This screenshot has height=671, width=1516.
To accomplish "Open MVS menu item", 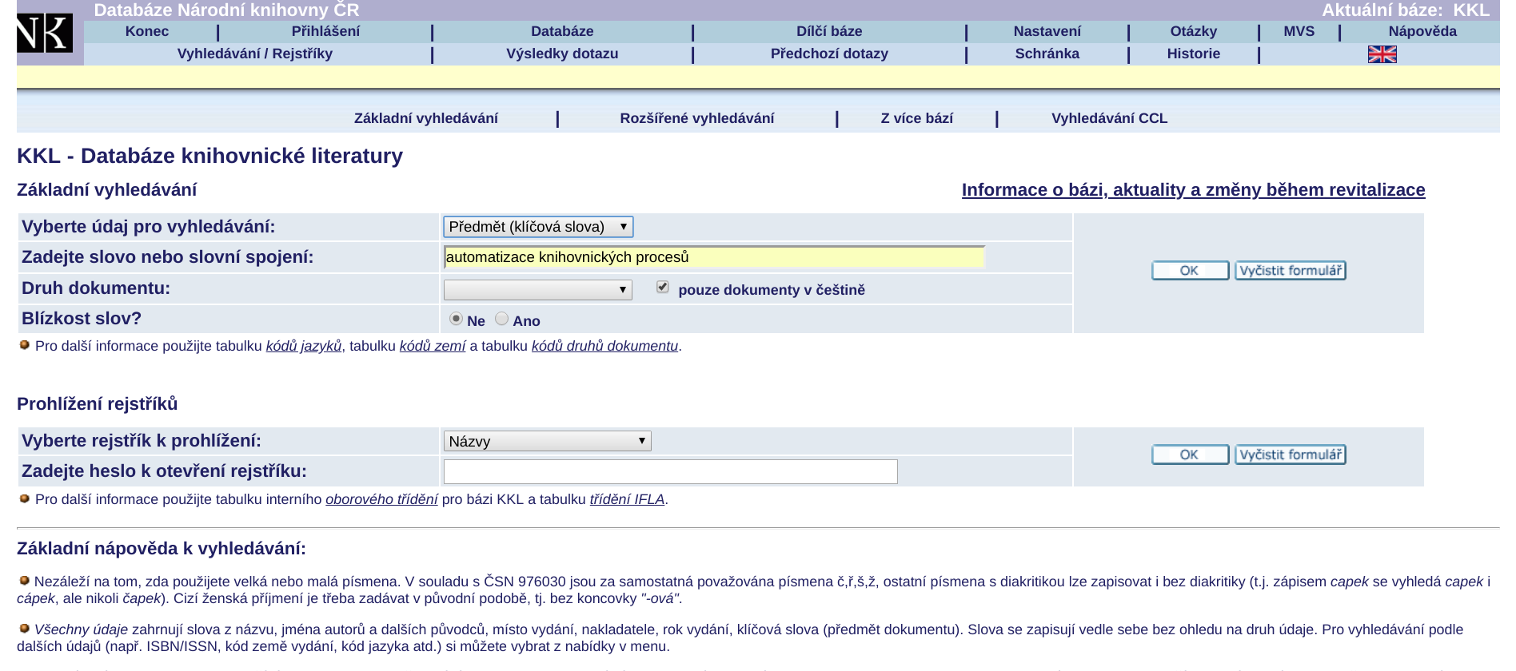I will click(x=1299, y=31).
